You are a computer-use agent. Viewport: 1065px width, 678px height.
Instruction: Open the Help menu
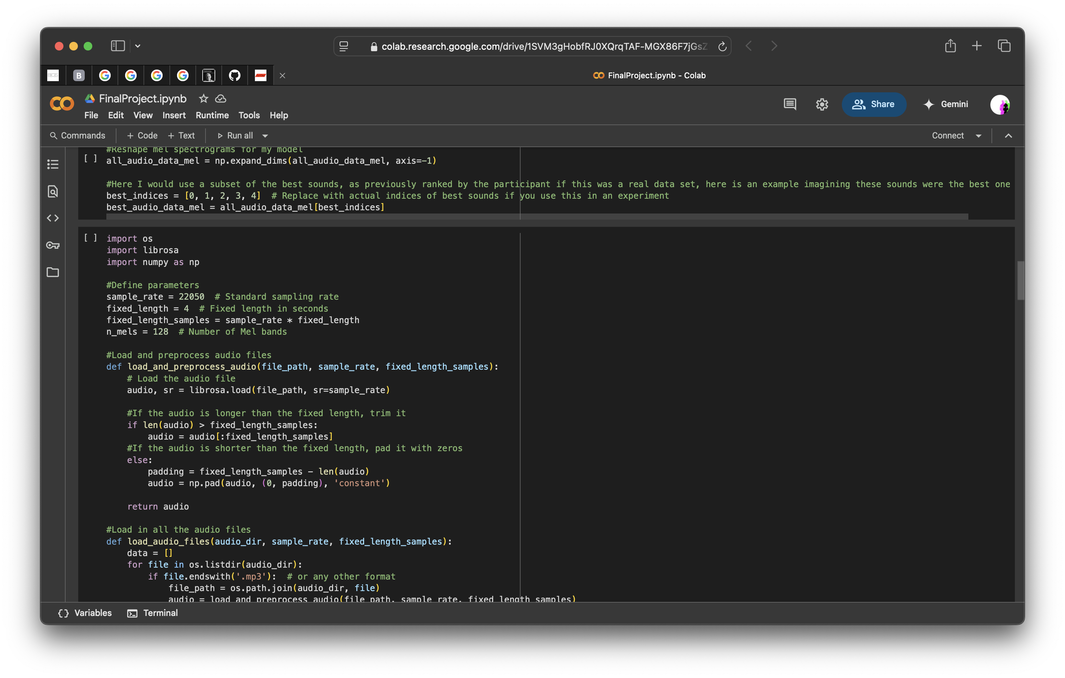coord(279,115)
